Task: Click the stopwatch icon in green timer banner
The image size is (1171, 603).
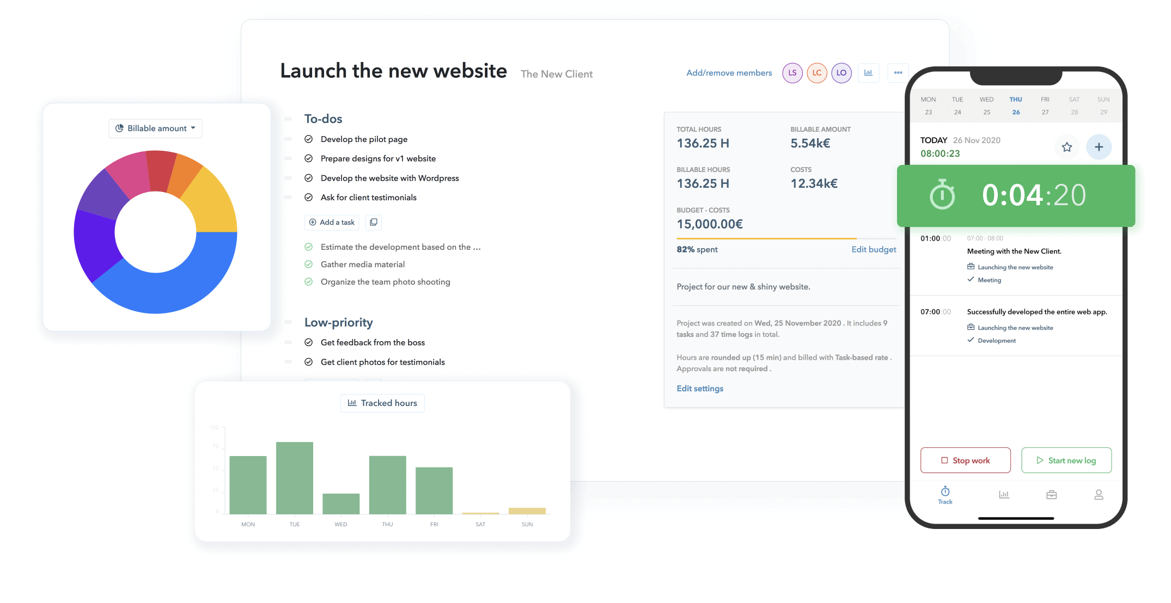Action: tap(942, 195)
